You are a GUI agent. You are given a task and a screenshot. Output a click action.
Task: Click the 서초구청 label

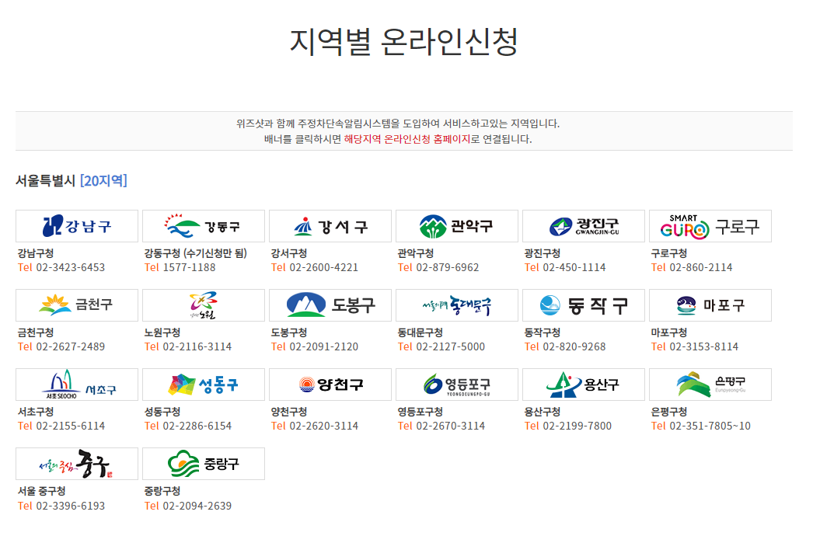[36, 412]
